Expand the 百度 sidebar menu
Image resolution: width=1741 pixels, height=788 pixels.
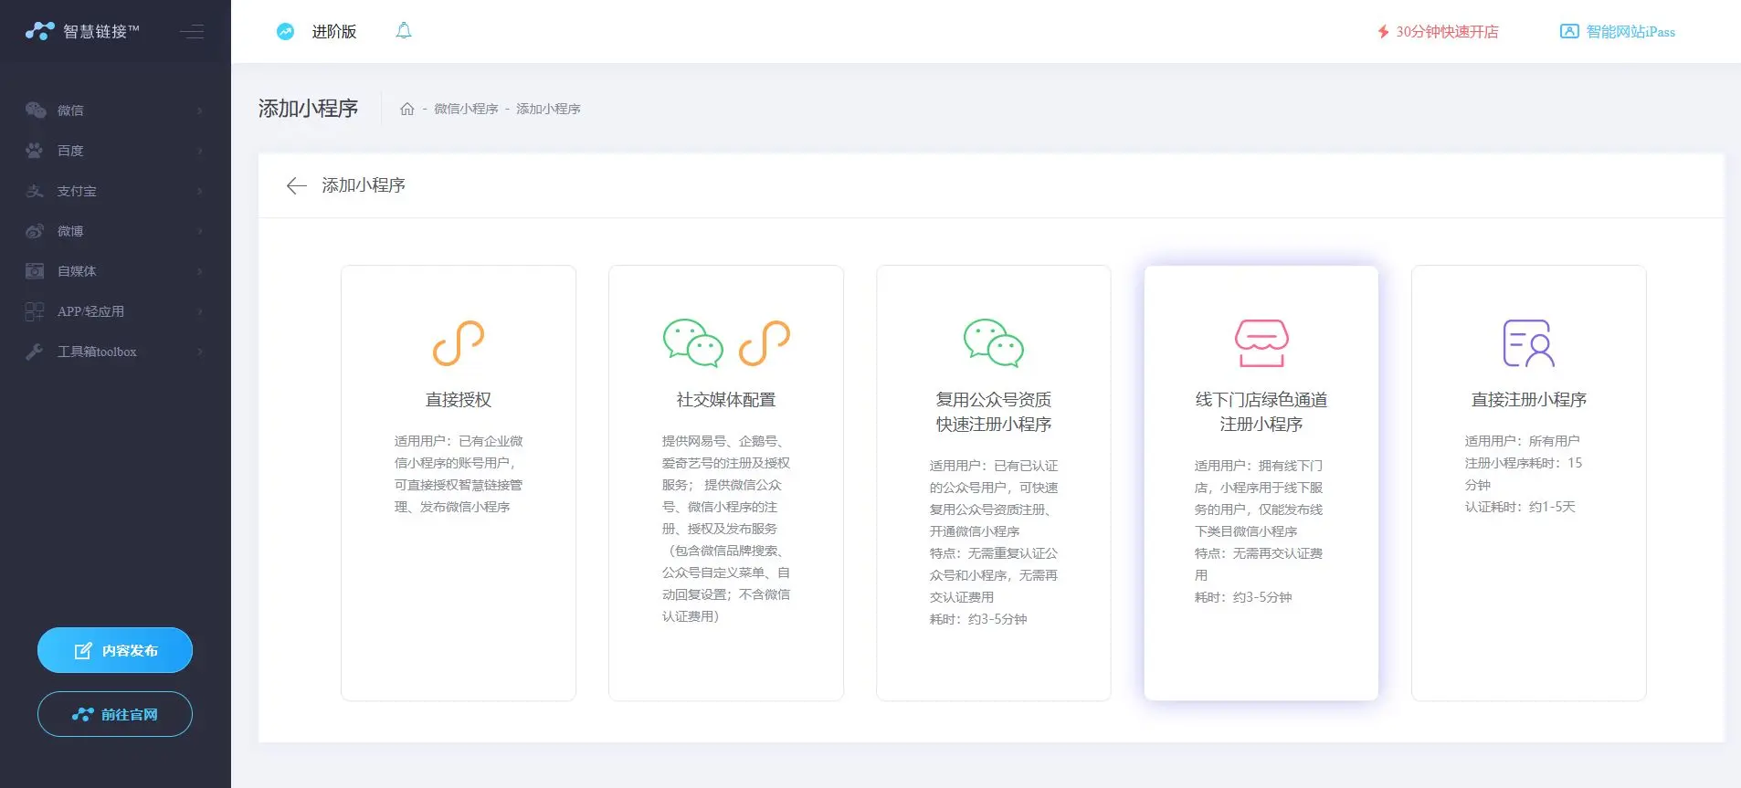point(114,151)
